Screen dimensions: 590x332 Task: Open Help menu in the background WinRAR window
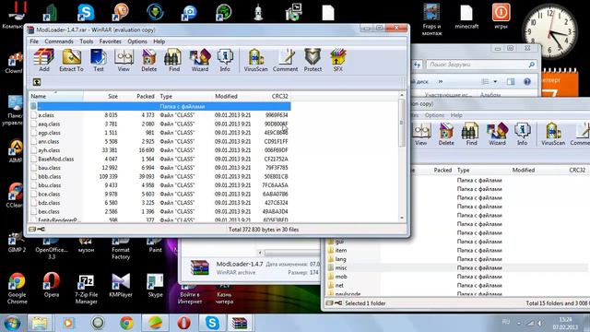coord(456,115)
